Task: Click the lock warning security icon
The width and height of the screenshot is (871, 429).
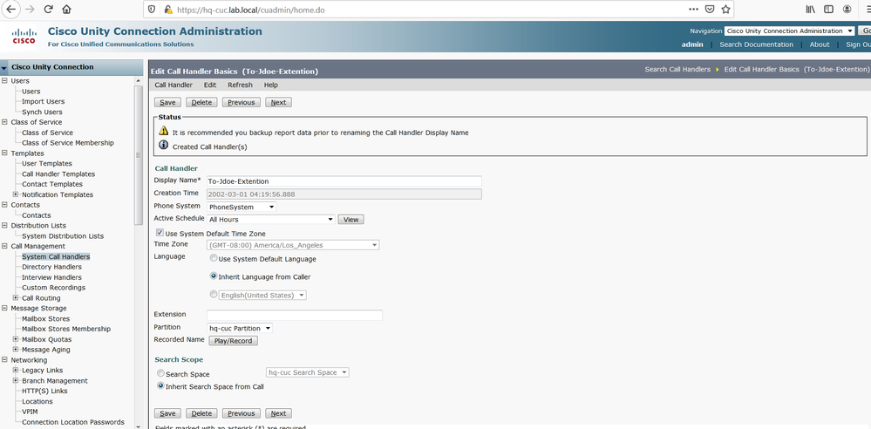Action: coord(168,10)
